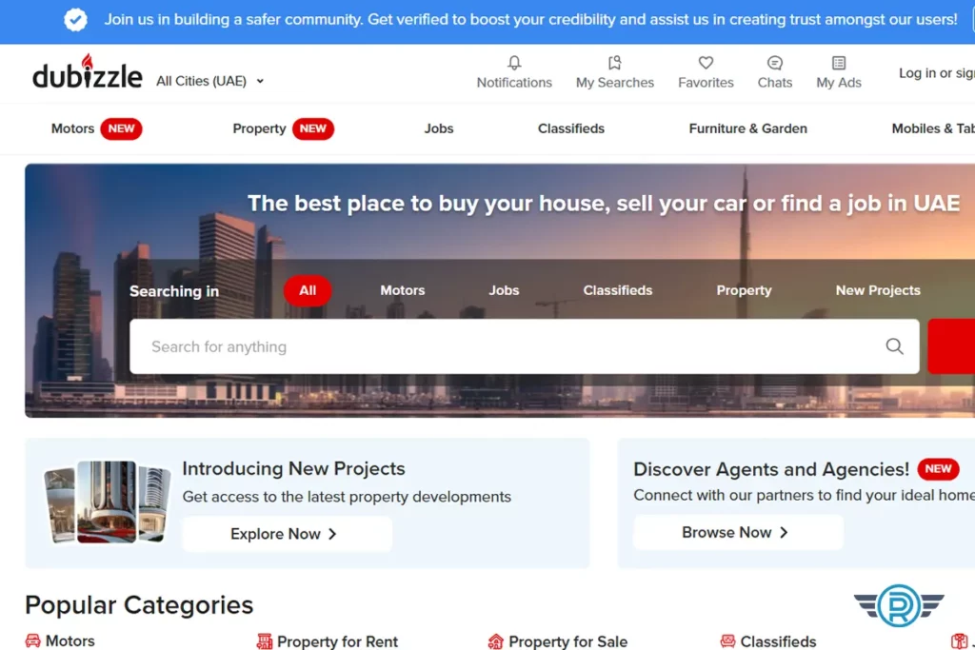This screenshot has width=975, height=650.
Task: Open the Notifications bell icon
Action: [x=514, y=63]
